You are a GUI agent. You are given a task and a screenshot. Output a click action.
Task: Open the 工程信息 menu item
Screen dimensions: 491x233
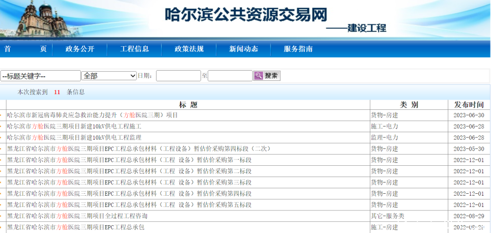pyautogui.click(x=135, y=49)
